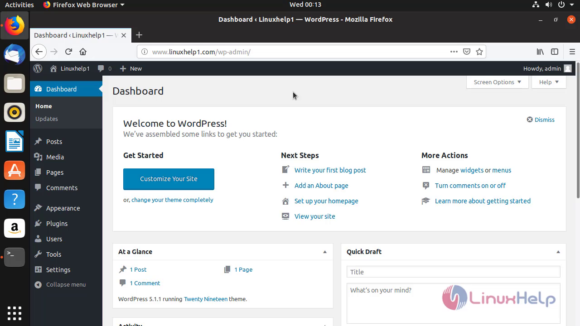The height and width of the screenshot is (326, 580).
Task: Follow change your theme completely link
Action: pos(172,200)
